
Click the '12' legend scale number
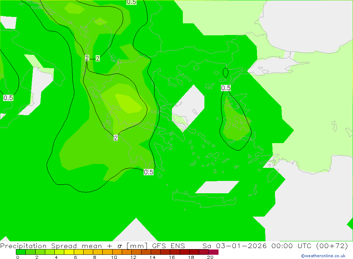pos(133,257)
